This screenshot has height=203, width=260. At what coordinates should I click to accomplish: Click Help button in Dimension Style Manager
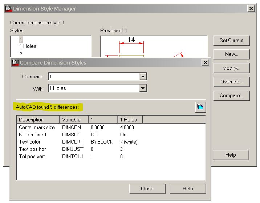coord(231,155)
